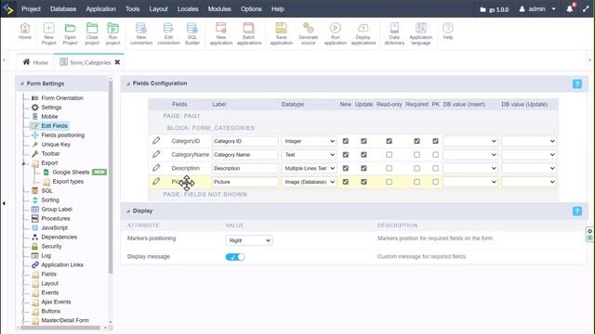Open the admin user menu
This screenshot has width=595, height=334.
click(537, 9)
